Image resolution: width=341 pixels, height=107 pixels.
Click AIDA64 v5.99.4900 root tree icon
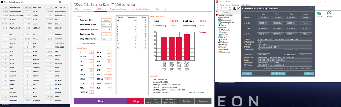click(217, 15)
